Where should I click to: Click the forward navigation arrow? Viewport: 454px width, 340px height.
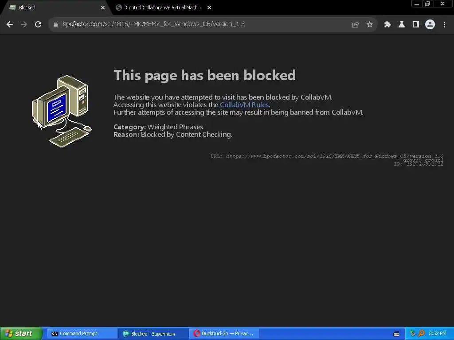click(x=24, y=24)
